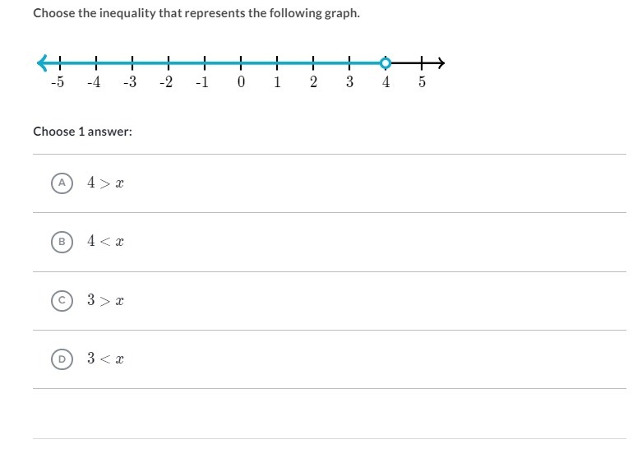
Task: Click the question prompt about the inequality
Action: tap(196, 14)
